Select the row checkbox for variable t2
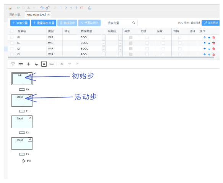223x183 pixels. click(x=12, y=49)
